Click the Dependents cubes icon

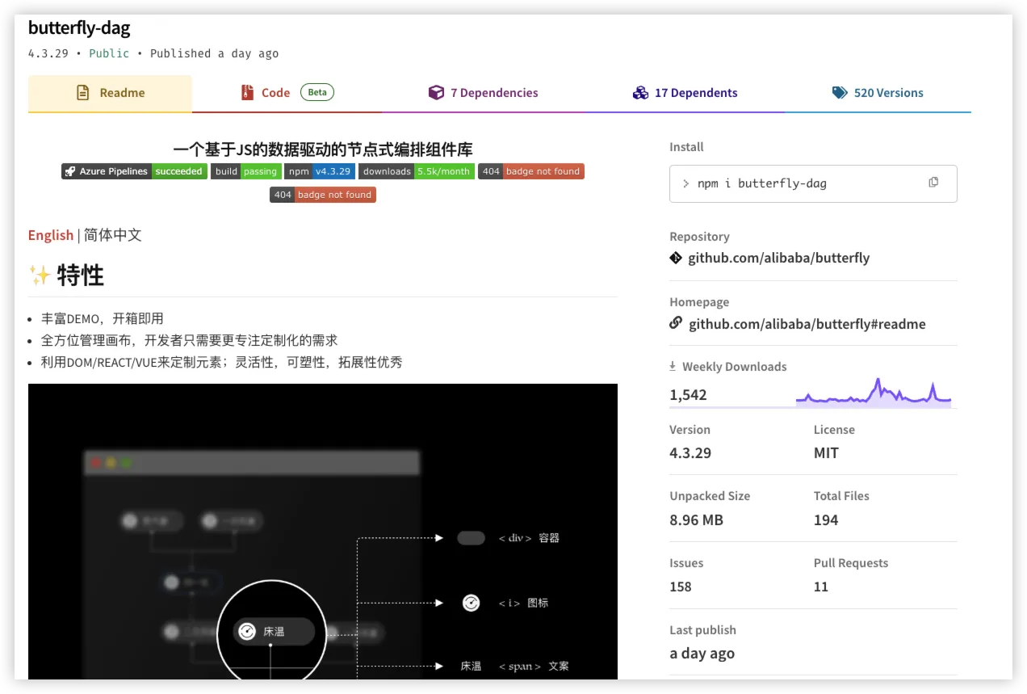click(640, 93)
